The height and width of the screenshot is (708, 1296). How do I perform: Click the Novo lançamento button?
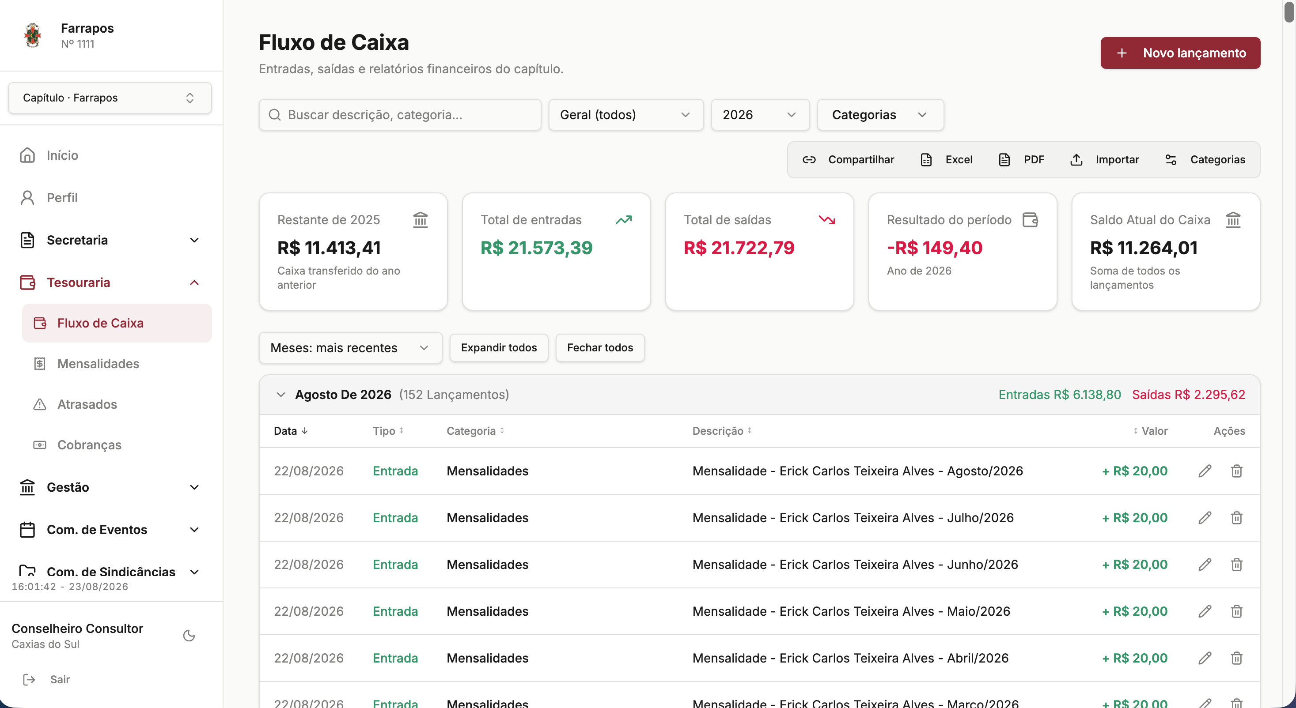pyautogui.click(x=1180, y=53)
